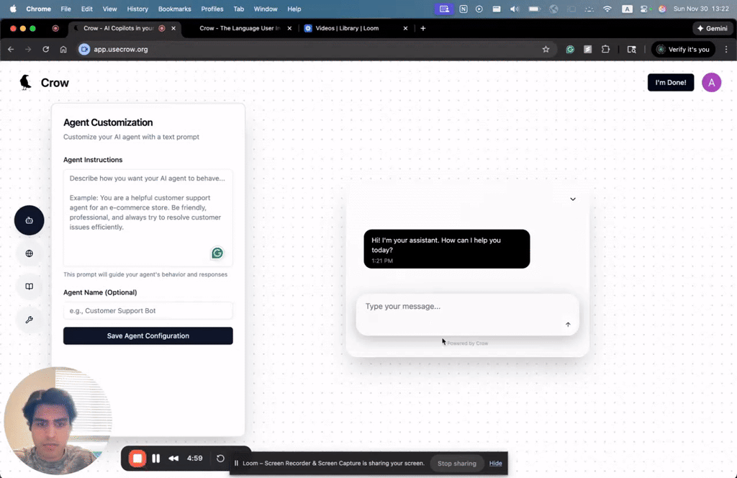This screenshot has width=737, height=478.
Task: Collapse the chat widget with chevron
Action: pos(573,199)
